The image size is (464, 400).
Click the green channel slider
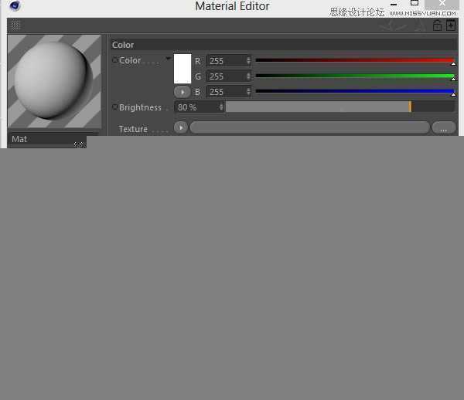[355, 76]
